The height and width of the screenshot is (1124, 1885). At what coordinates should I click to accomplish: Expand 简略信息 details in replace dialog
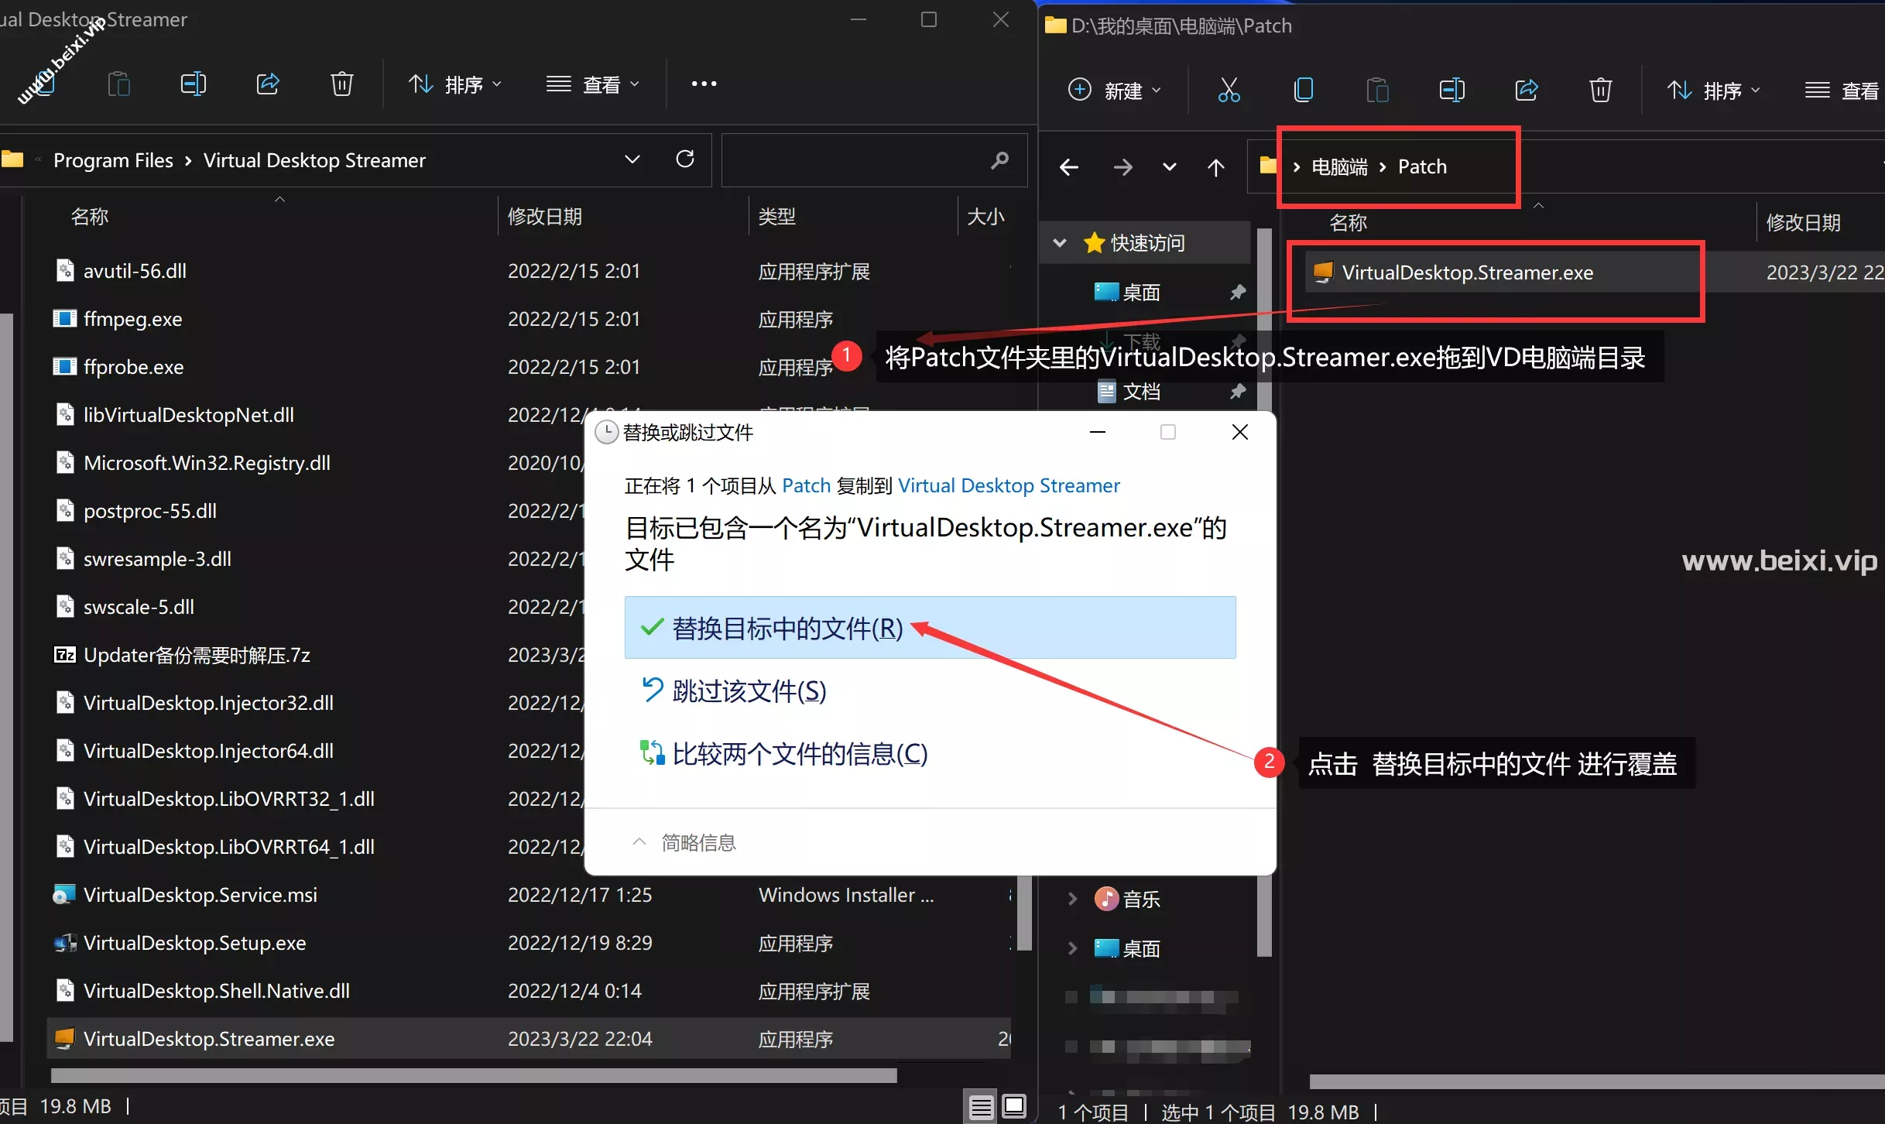pos(684,842)
